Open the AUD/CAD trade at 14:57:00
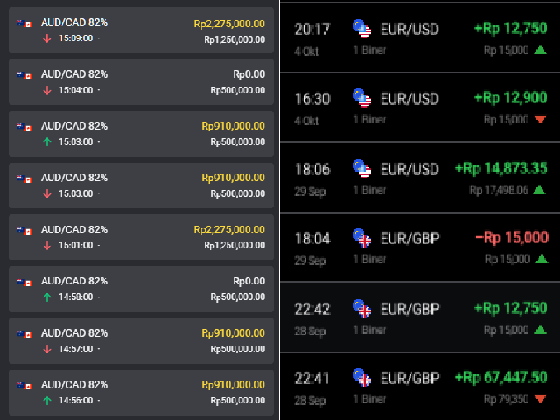 pyautogui.click(x=141, y=340)
